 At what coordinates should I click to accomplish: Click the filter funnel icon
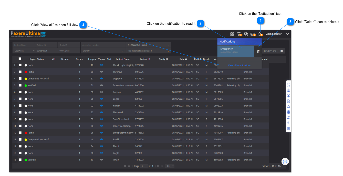pos(239,34)
